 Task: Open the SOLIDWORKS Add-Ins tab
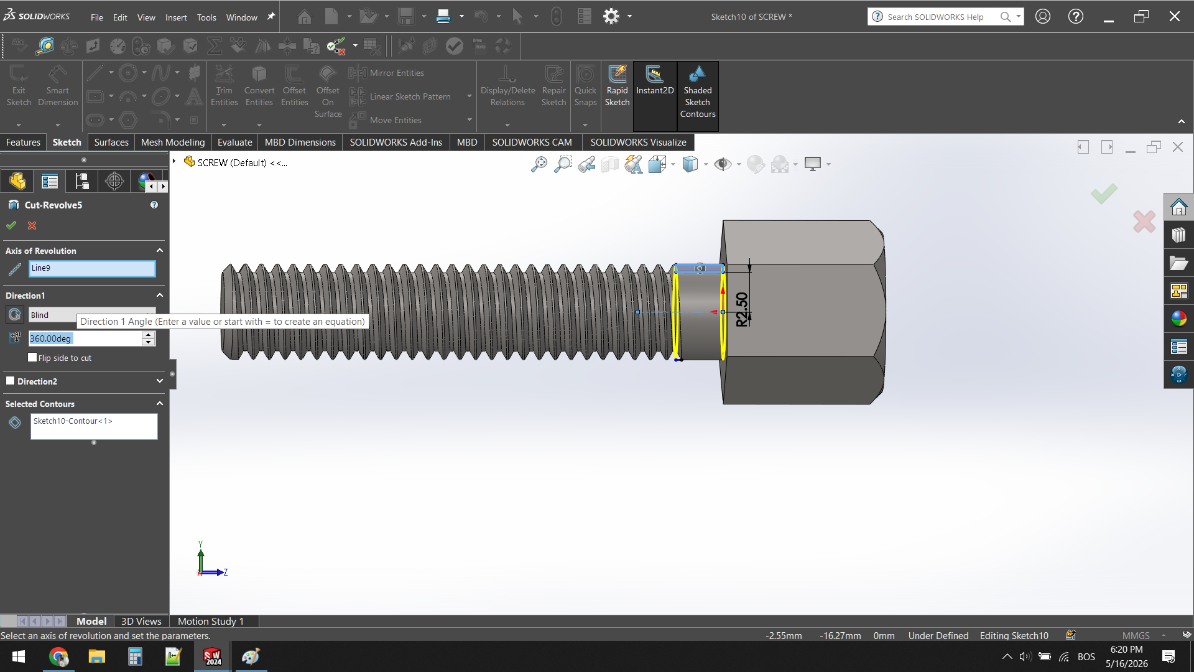coord(396,142)
